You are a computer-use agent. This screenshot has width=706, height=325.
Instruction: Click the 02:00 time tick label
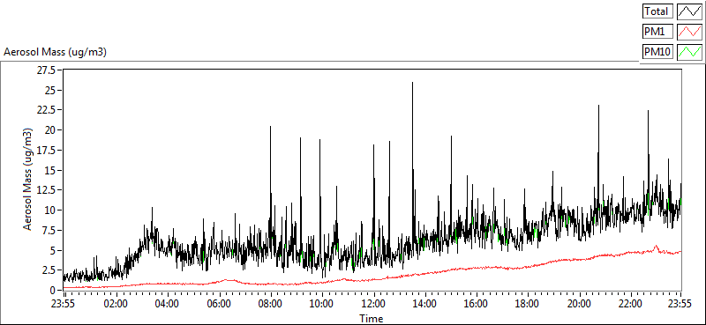point(116,303)
